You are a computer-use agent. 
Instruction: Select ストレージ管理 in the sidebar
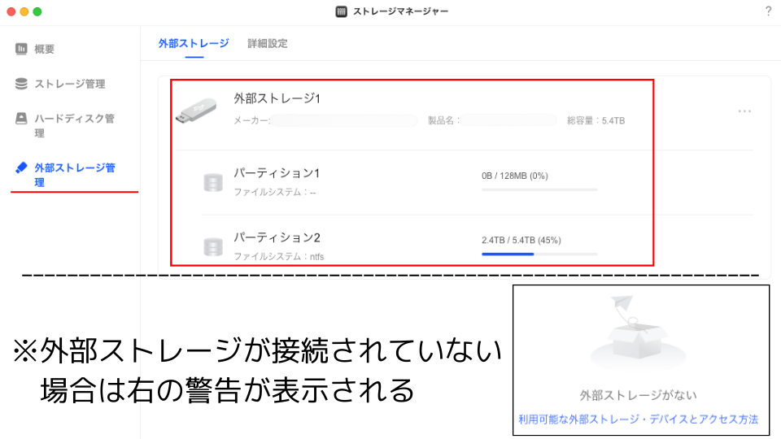point(69,84)
